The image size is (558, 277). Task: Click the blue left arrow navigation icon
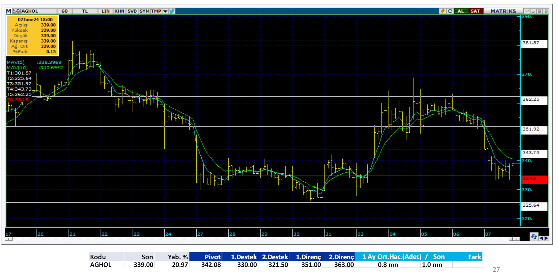[541, 238]
